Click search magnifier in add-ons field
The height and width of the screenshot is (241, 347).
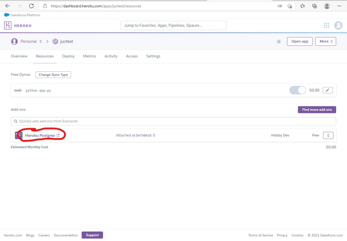(x=16, y=121)
